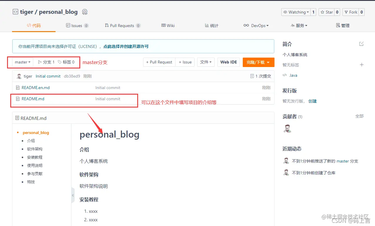Viewport: 375px width, 226px height.
Task: Click Initial commit message on README.md row
Action: tap(108, 99)
